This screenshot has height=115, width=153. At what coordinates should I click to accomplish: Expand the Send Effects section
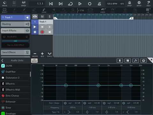click(x=16, y=52)
